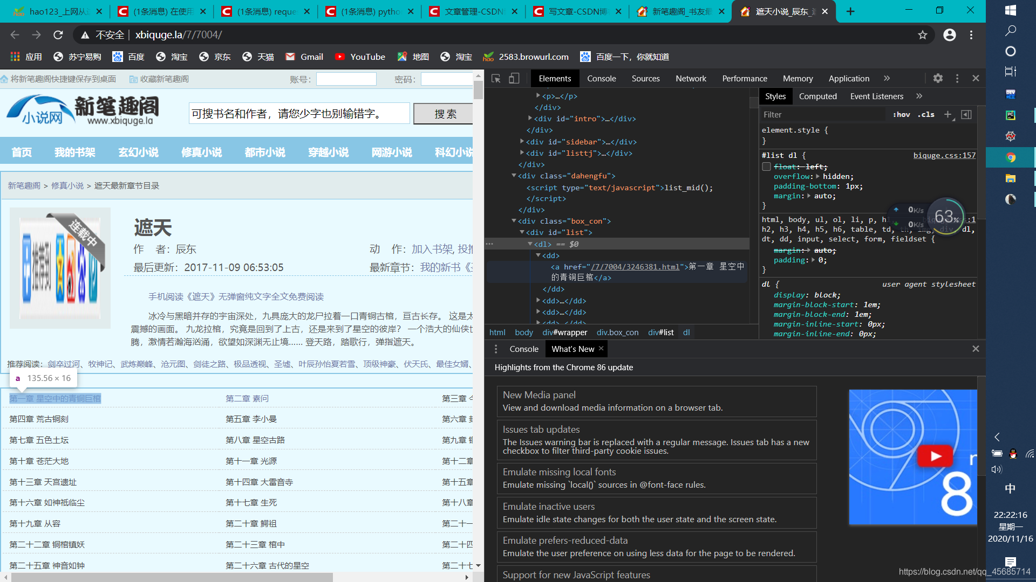Open the Gmail bookmark
Screen dimensions: 1036x582
coord(304,57)
